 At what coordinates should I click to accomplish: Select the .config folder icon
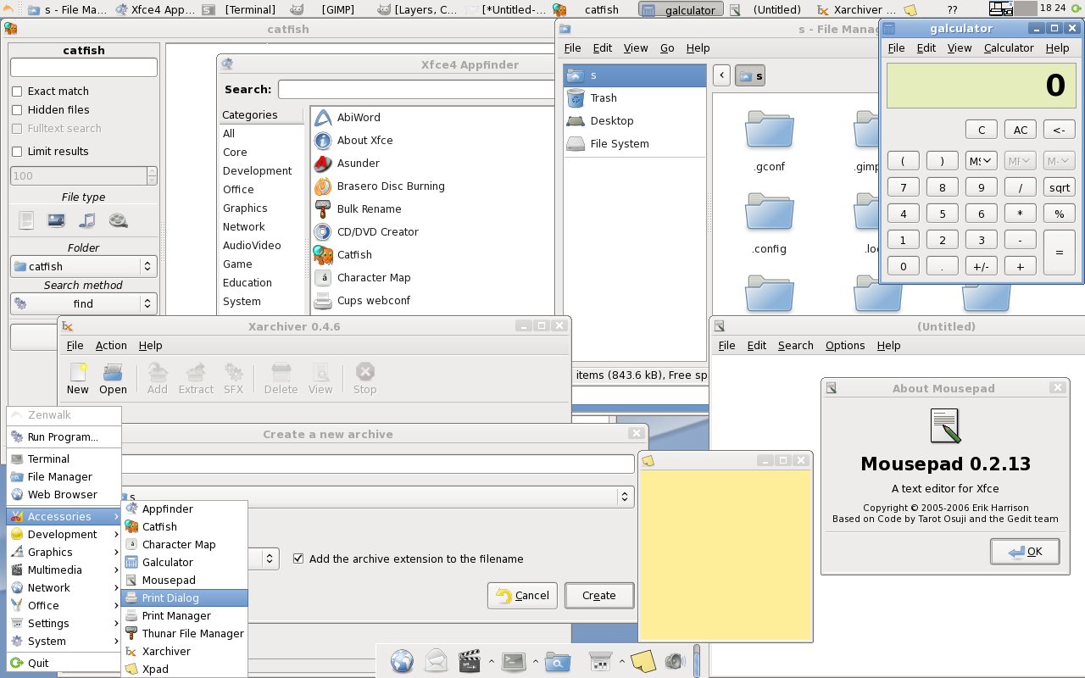769,213
